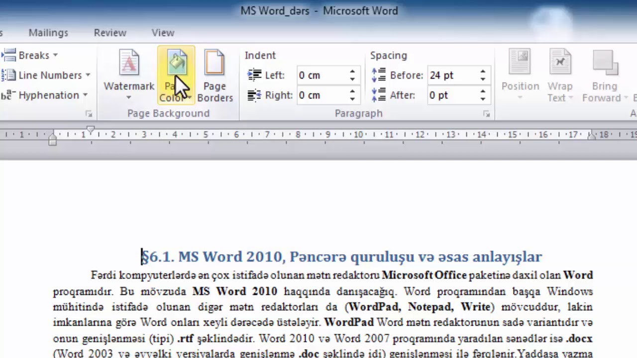Click the Line Numbers icon
The image size is (637, 358).
(x=8, y=75)
